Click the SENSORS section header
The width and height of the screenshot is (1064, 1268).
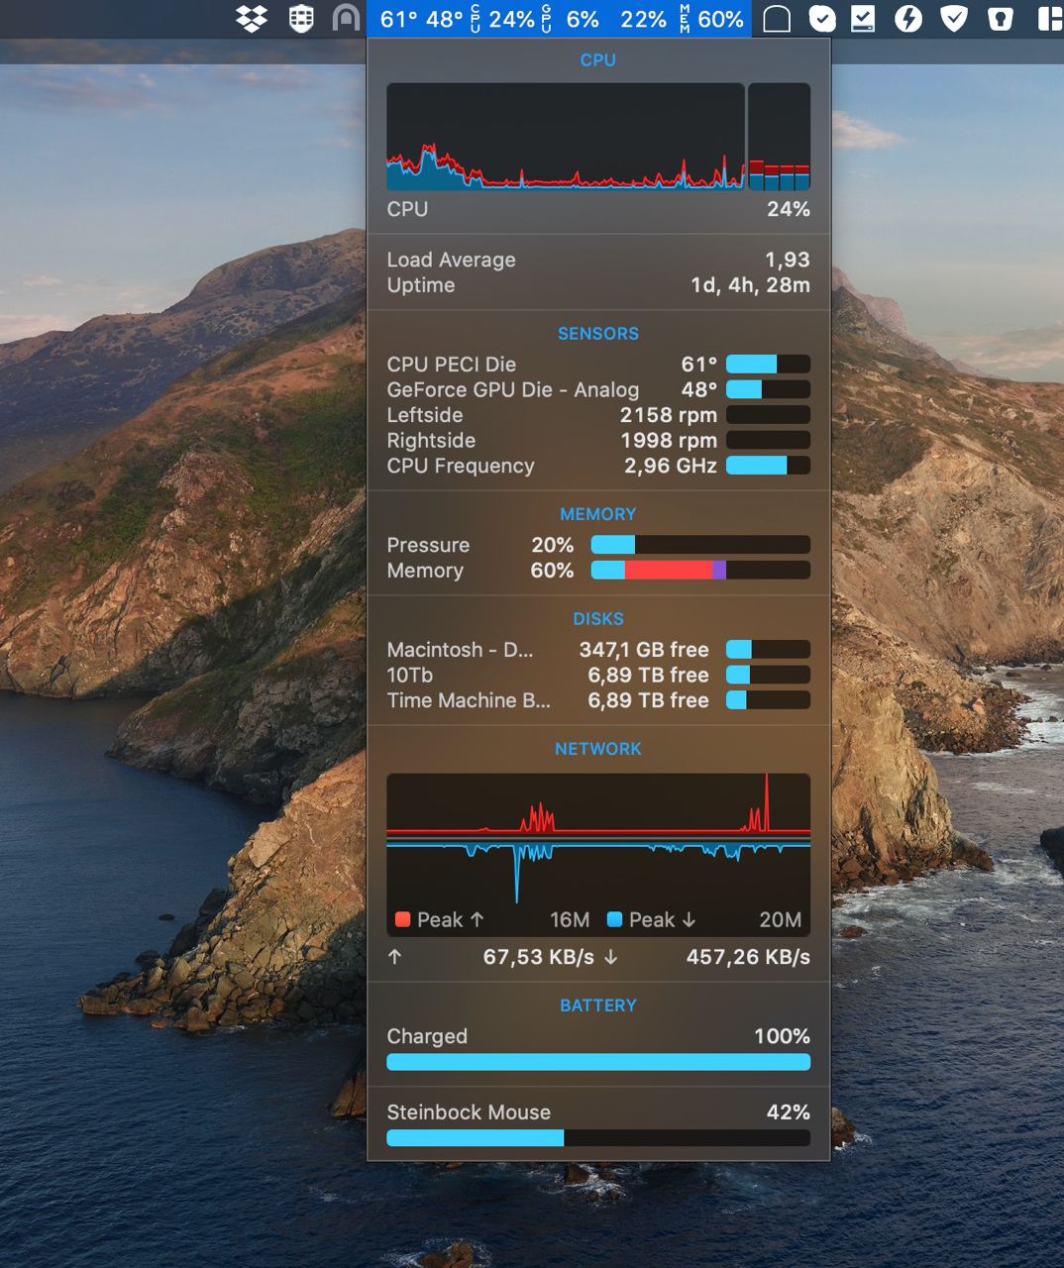[598, 334]
